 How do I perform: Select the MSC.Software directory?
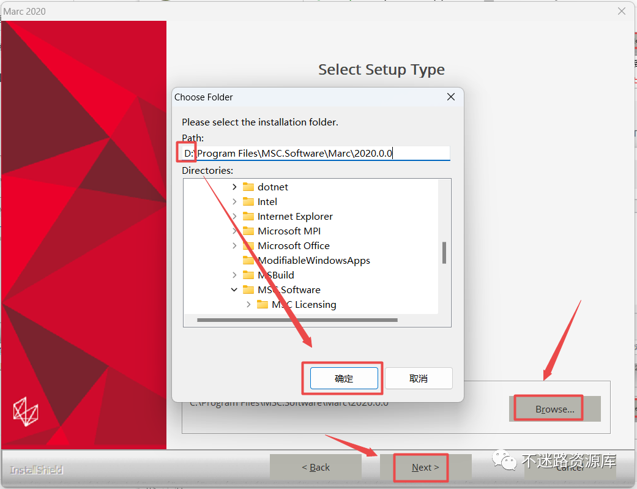coord(289,290)
